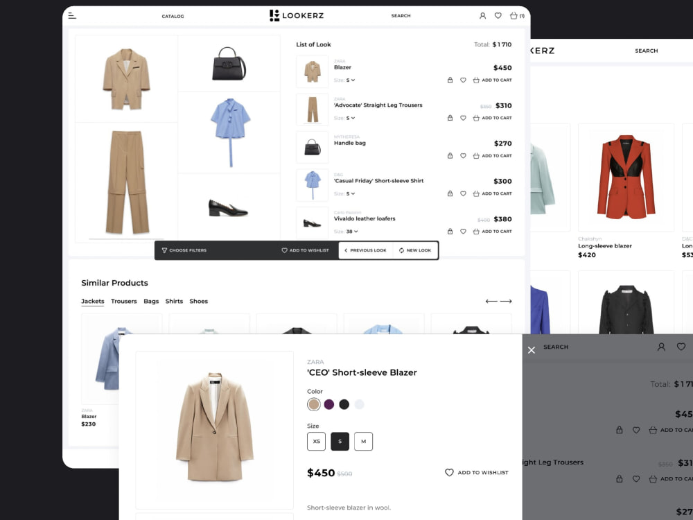Click the Blazer thumbnail in the List of Look

point(313,71)
